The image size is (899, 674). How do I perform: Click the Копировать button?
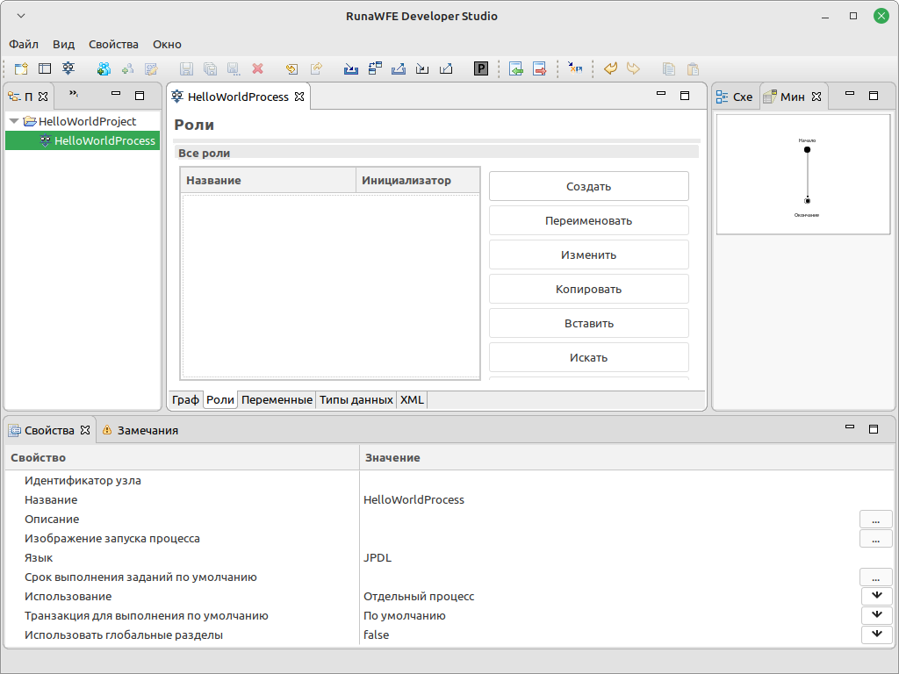tap(589, 290)
